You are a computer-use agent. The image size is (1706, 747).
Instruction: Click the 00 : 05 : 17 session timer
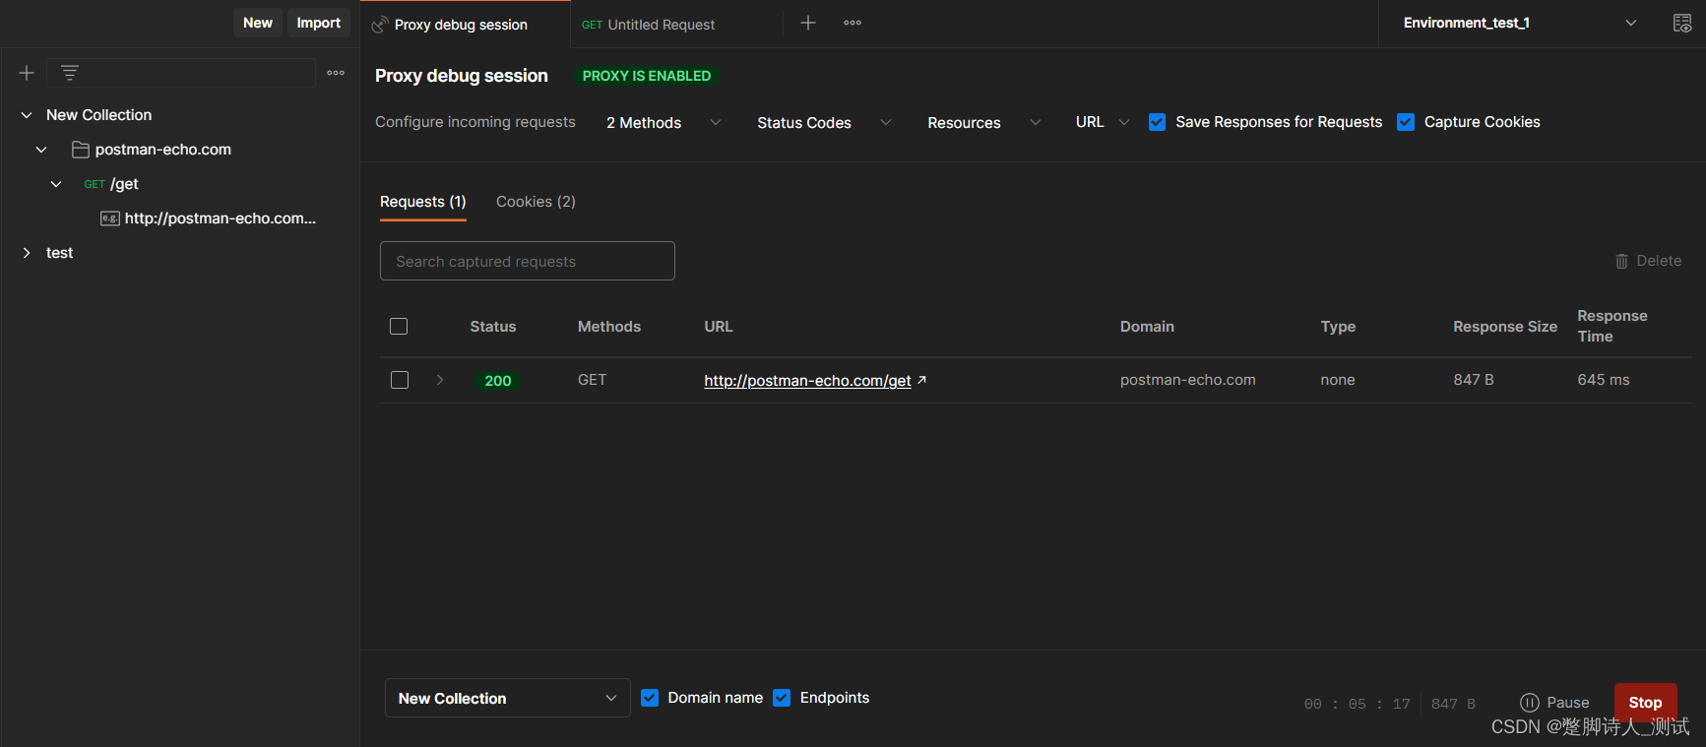point(1358,704)
